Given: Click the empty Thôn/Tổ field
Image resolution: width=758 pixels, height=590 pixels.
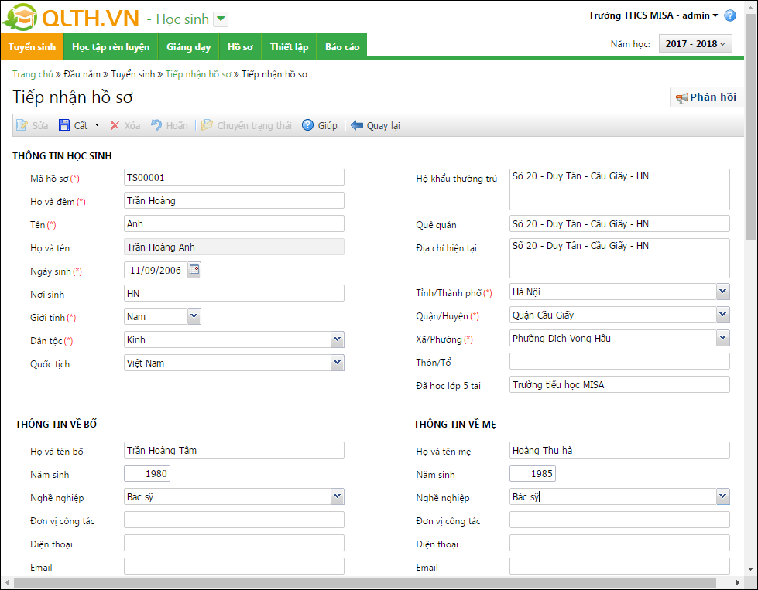Looking at the screenshot, I should tap(619, 361).
